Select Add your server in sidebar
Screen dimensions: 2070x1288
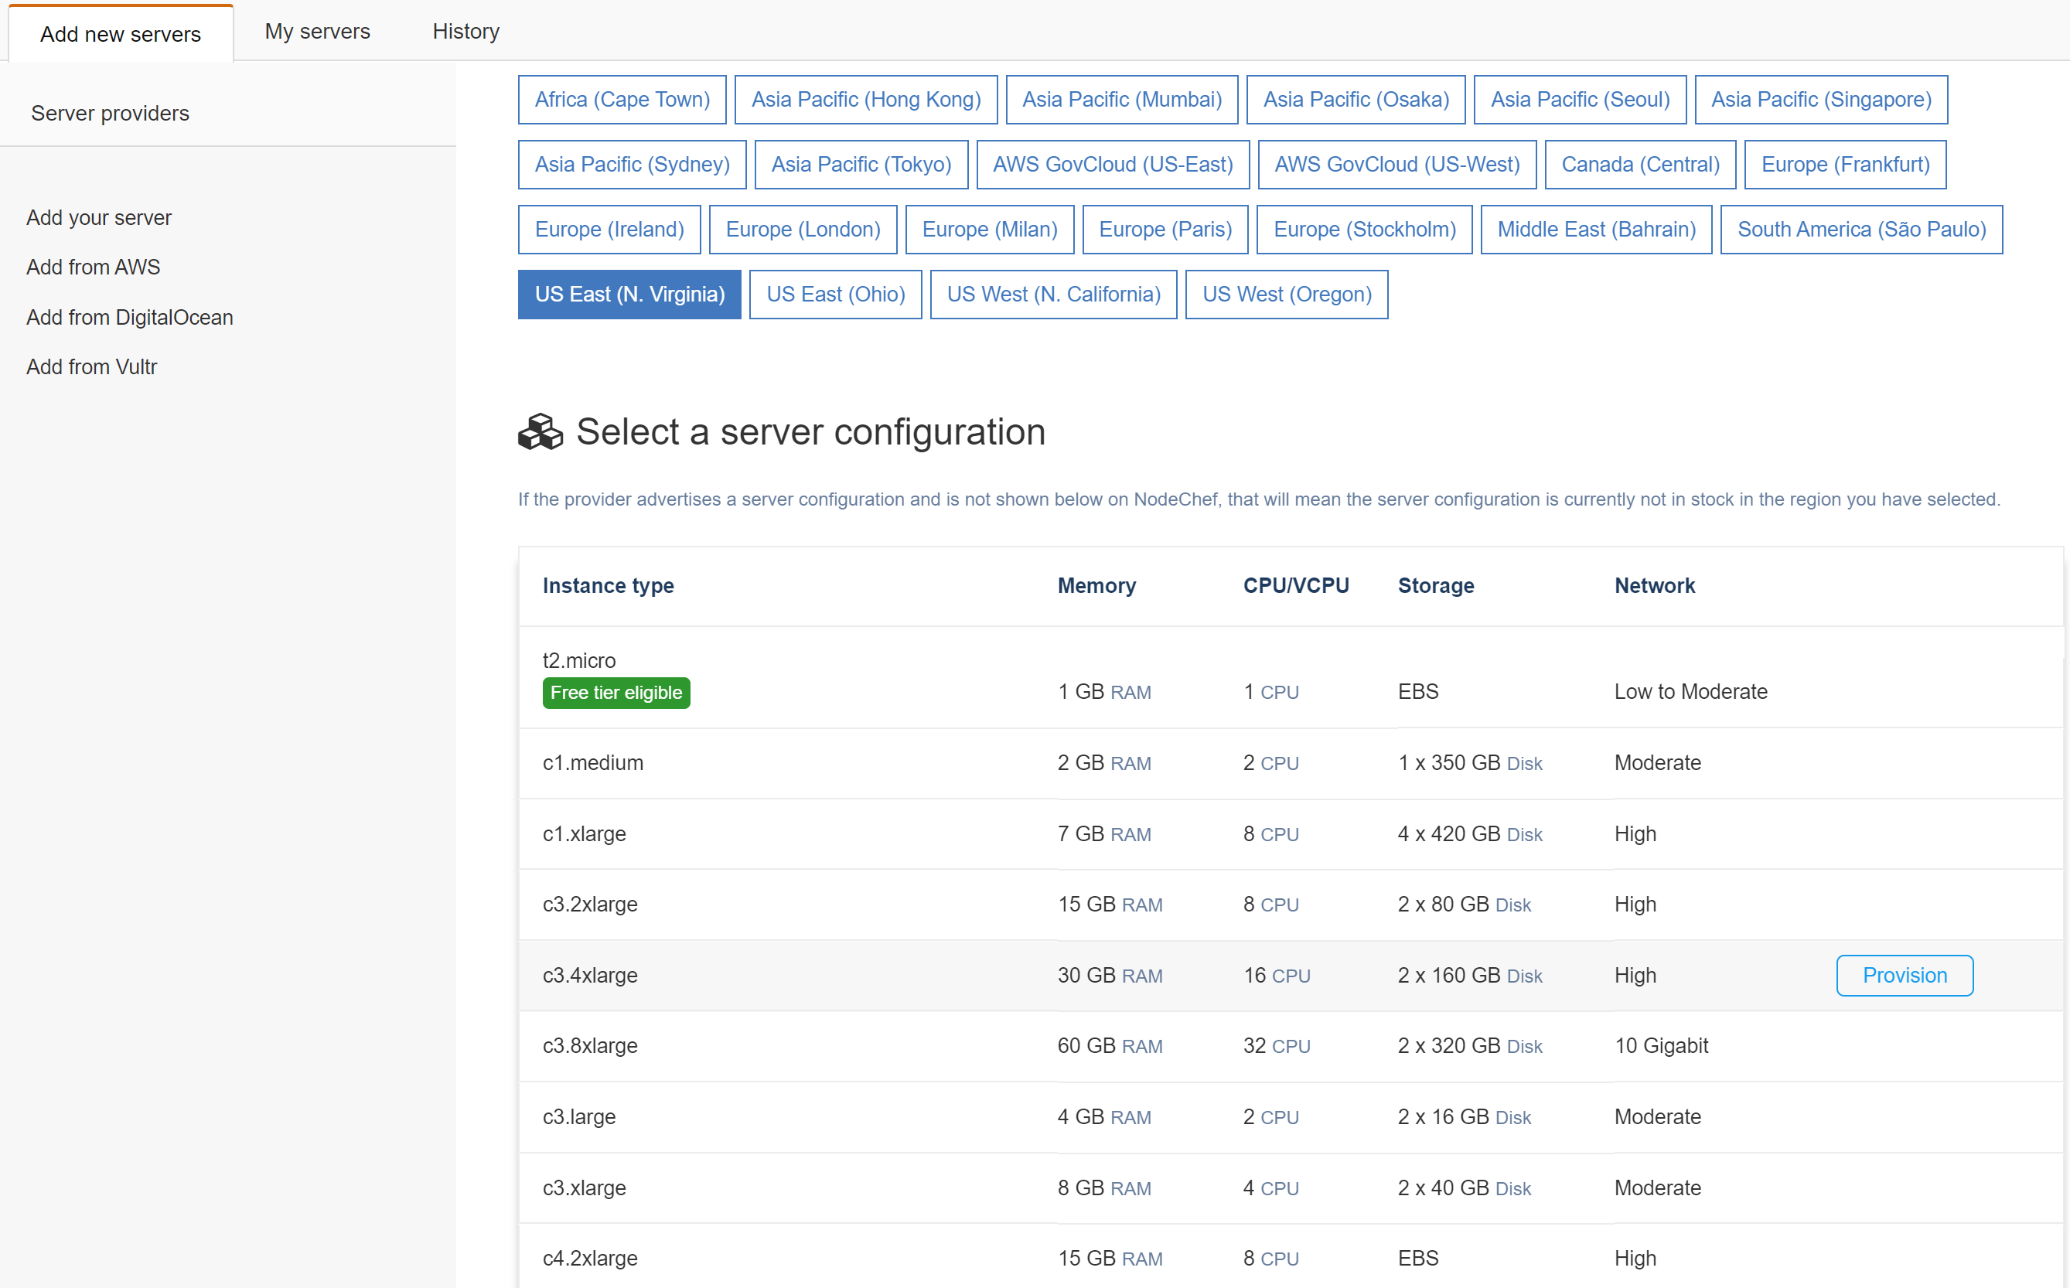point(99,217)
